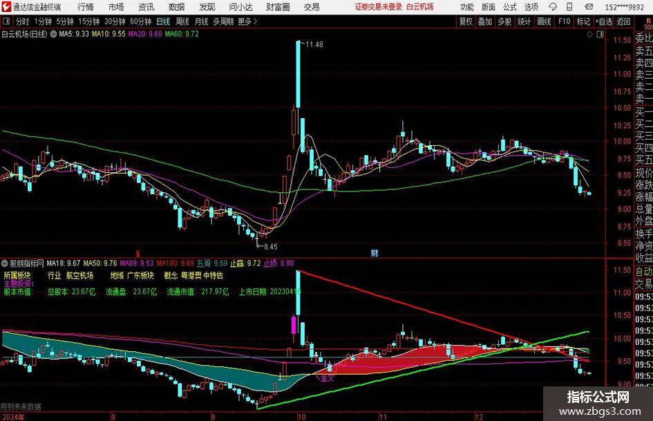Click the R 500 indicator icon
The height and width of the screenshot is (421, 653).
tap(648, 24)
